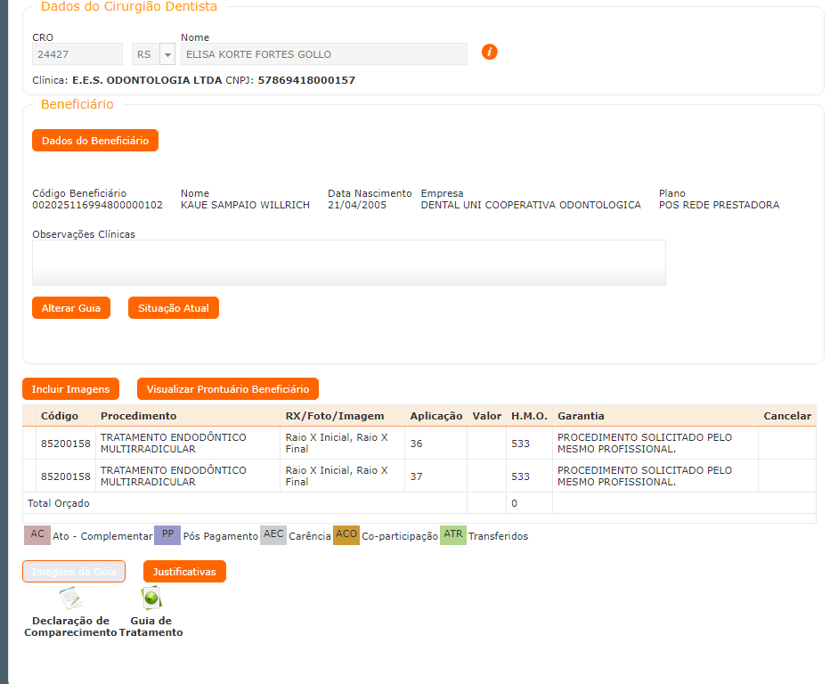Open Visualizar Prontuário Beneficiário
Viewport: 830px width, 684px height.
point(228,389)
